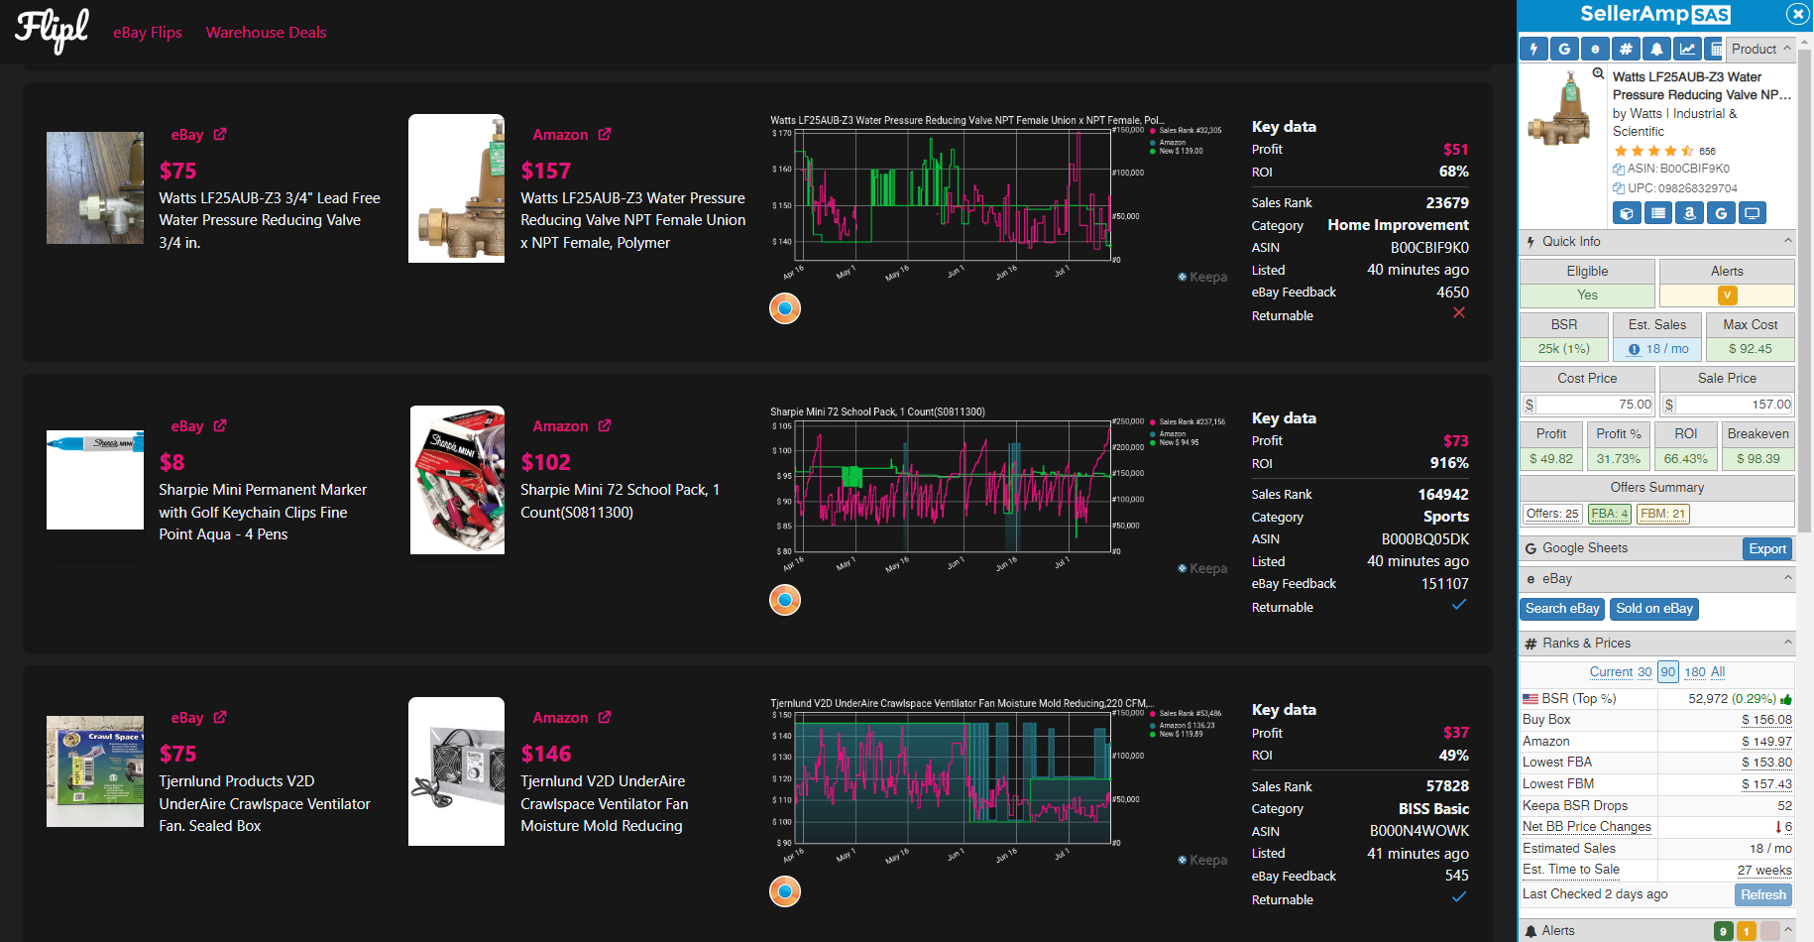Click the line chart toolbar icon
The image size is (1814, 942).
click(x=1687, y=49)
